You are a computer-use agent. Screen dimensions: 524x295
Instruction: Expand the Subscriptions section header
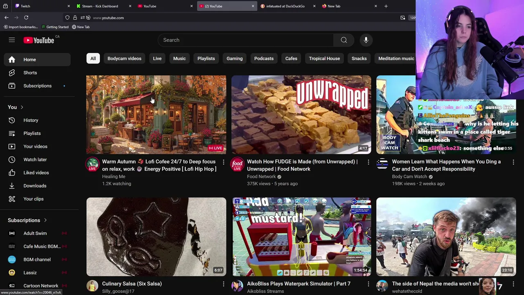coord(27,220)
